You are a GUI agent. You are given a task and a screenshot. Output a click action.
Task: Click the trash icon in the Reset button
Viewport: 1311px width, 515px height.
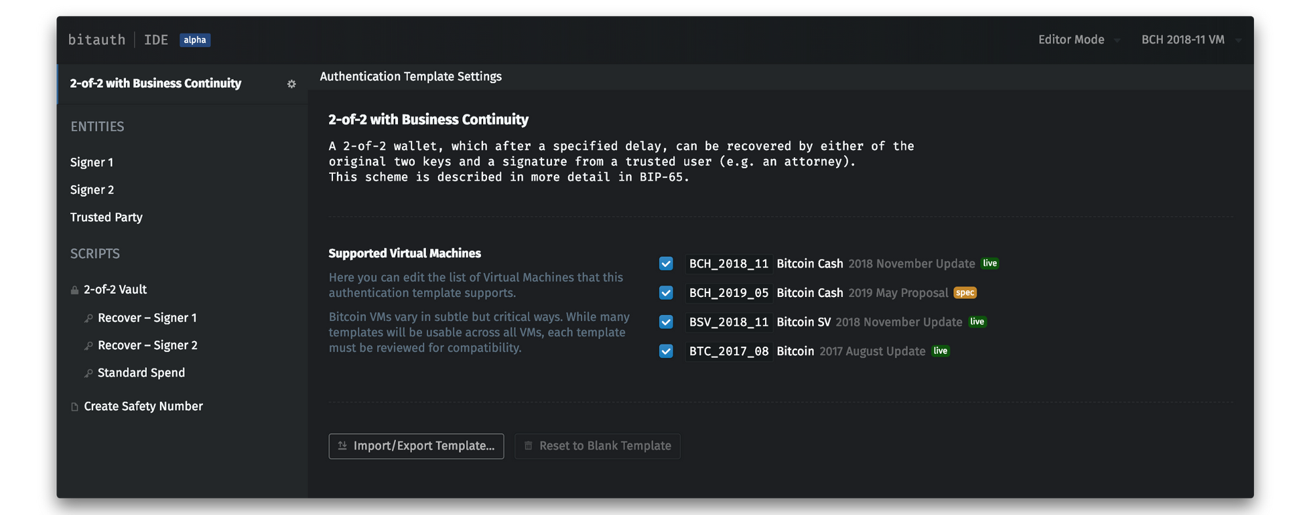pyautogui.click(x=528, y=446)
